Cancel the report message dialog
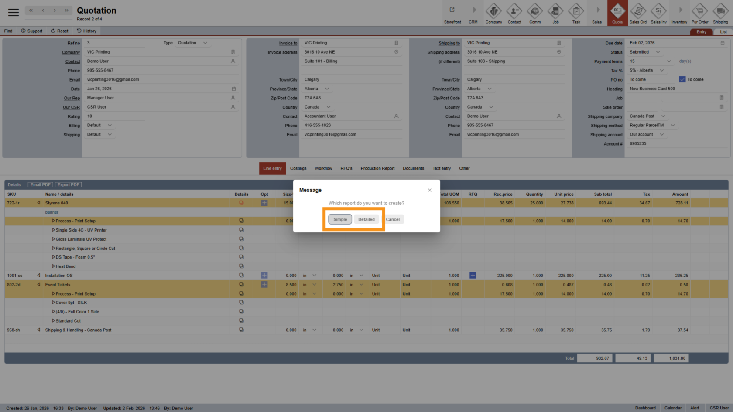 point(393,219)
